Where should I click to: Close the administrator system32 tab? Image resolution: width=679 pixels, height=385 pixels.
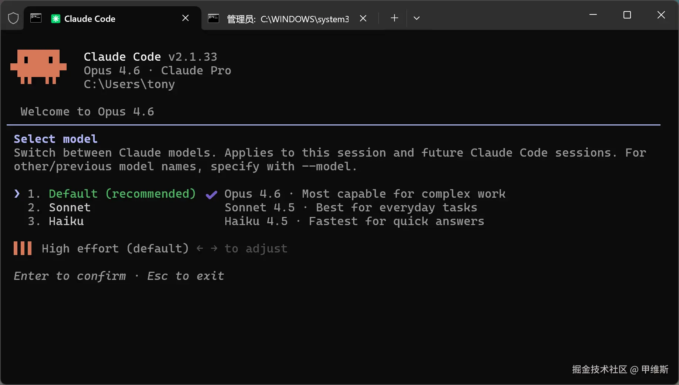pos(363,18)
